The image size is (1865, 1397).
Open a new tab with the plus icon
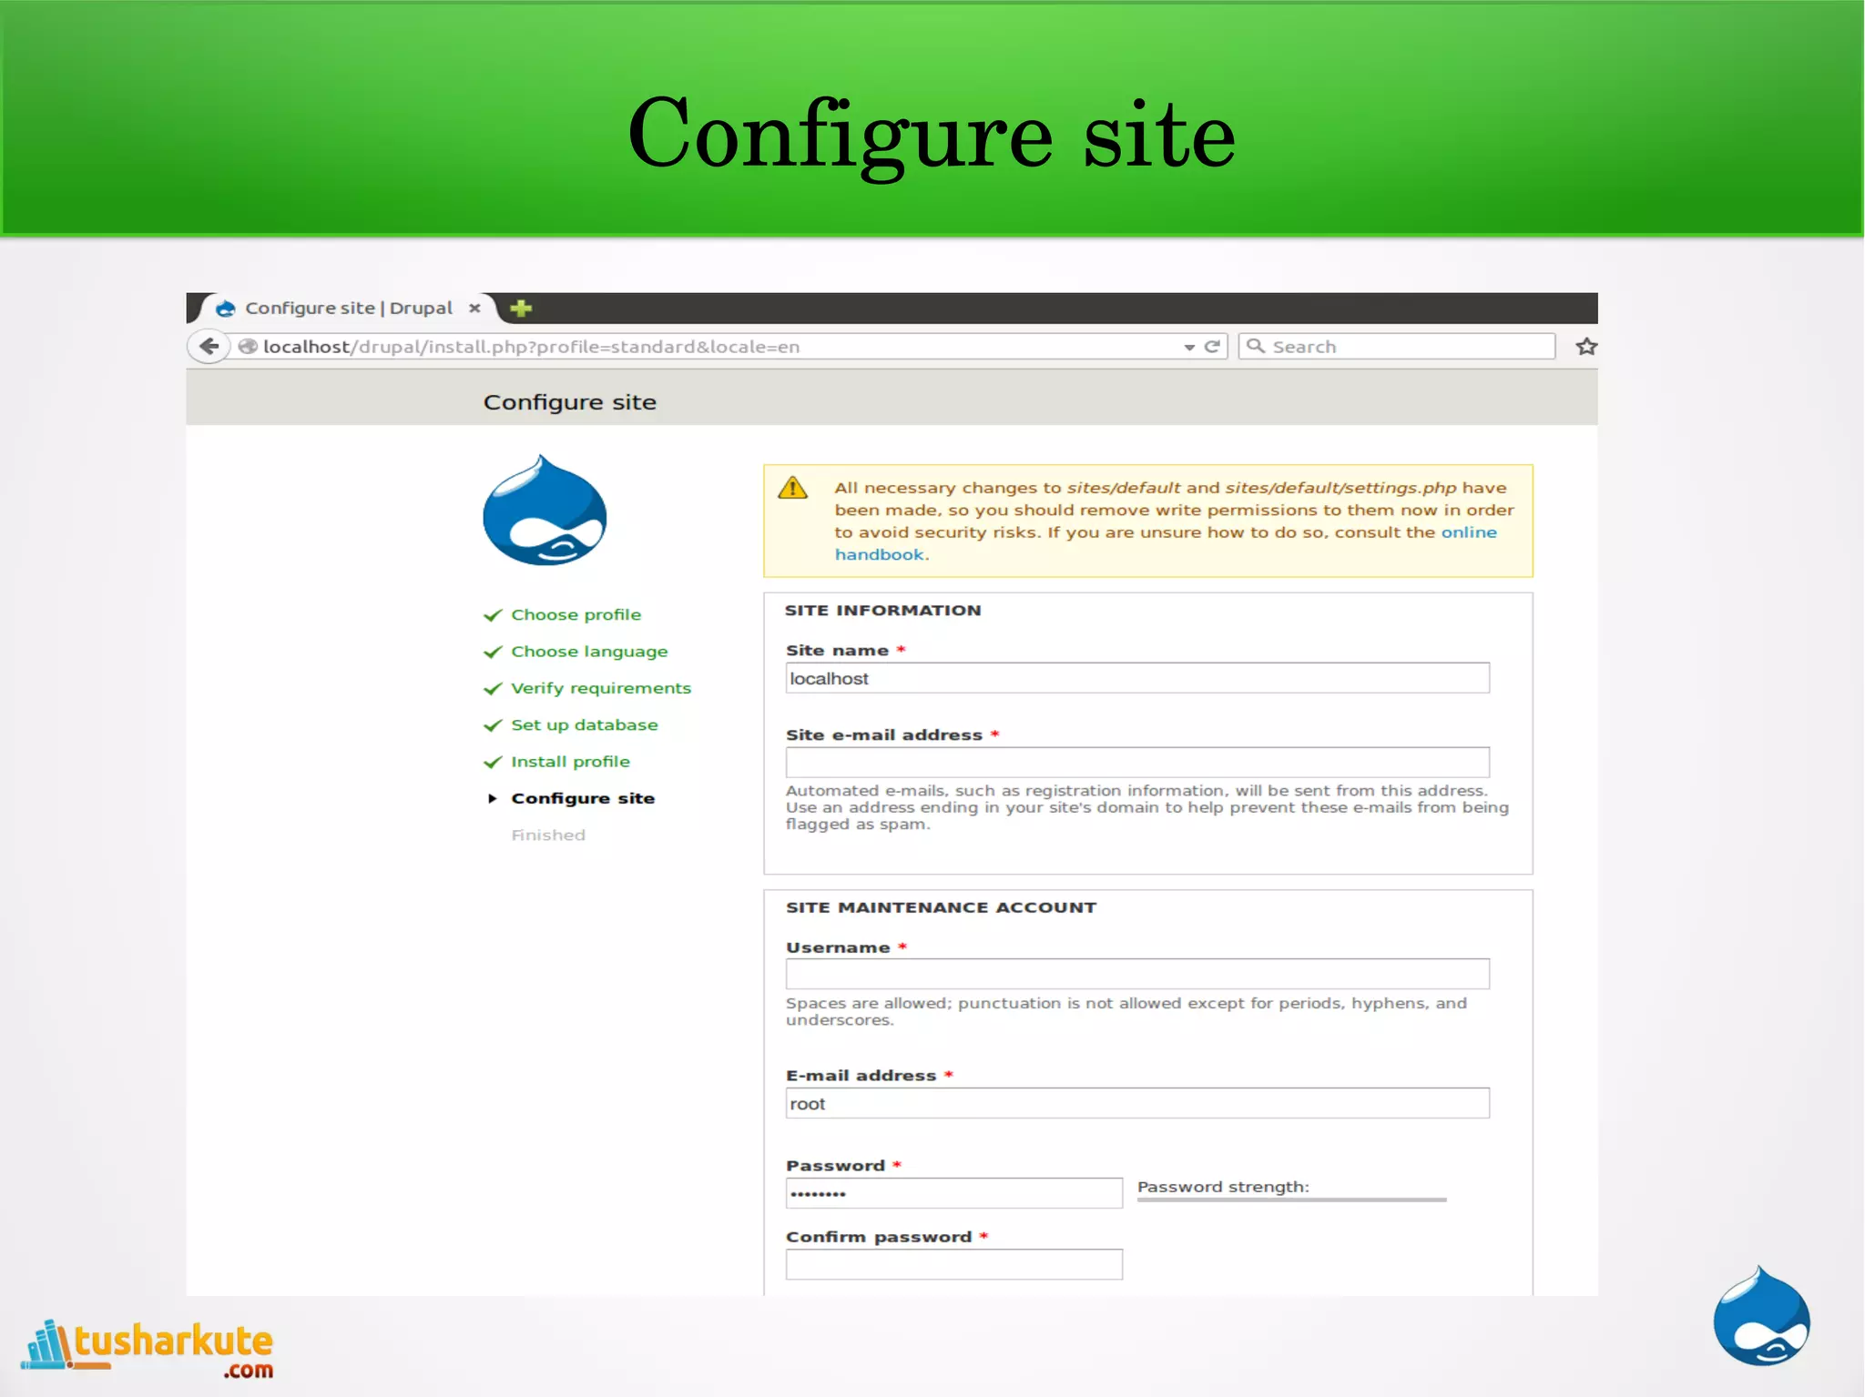pyautogui.click(x=521, y=308)
